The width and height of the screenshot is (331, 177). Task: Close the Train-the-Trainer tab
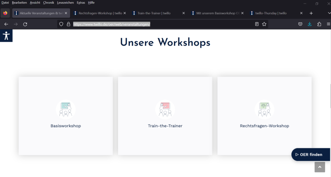point(184,13)
